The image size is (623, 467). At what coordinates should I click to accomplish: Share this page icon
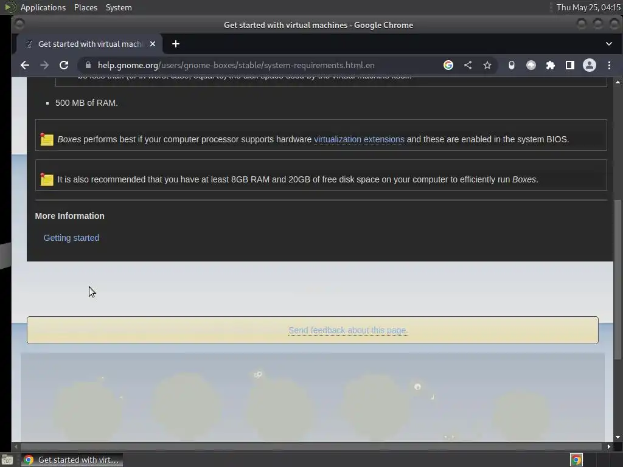tap(468, 65)
